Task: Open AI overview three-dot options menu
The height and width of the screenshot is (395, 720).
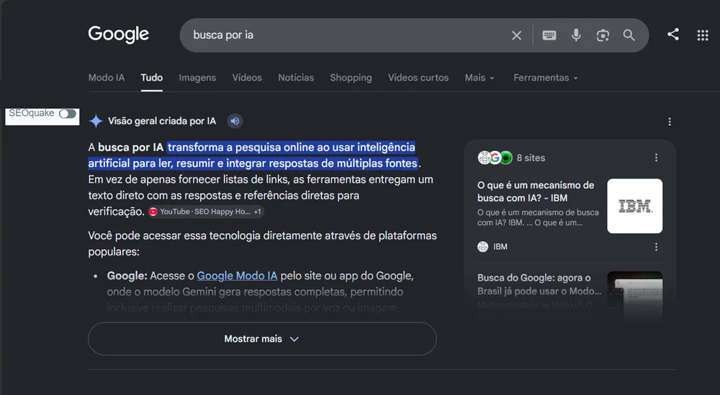Action: [x=670, y=122]
